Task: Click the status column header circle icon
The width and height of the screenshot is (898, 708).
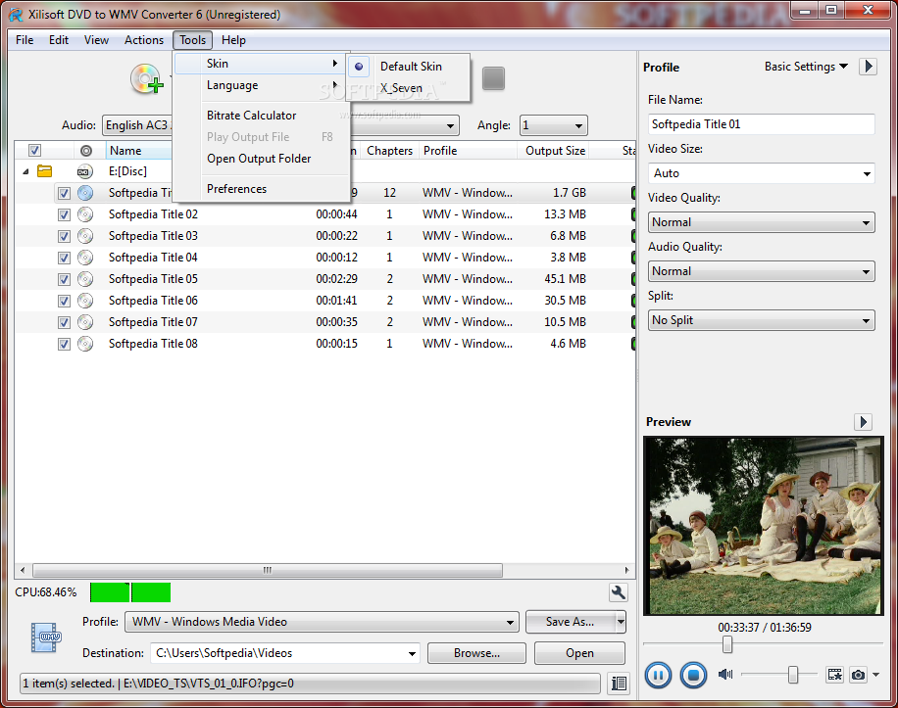Action: pyautogui.click(x=86, y=151)
